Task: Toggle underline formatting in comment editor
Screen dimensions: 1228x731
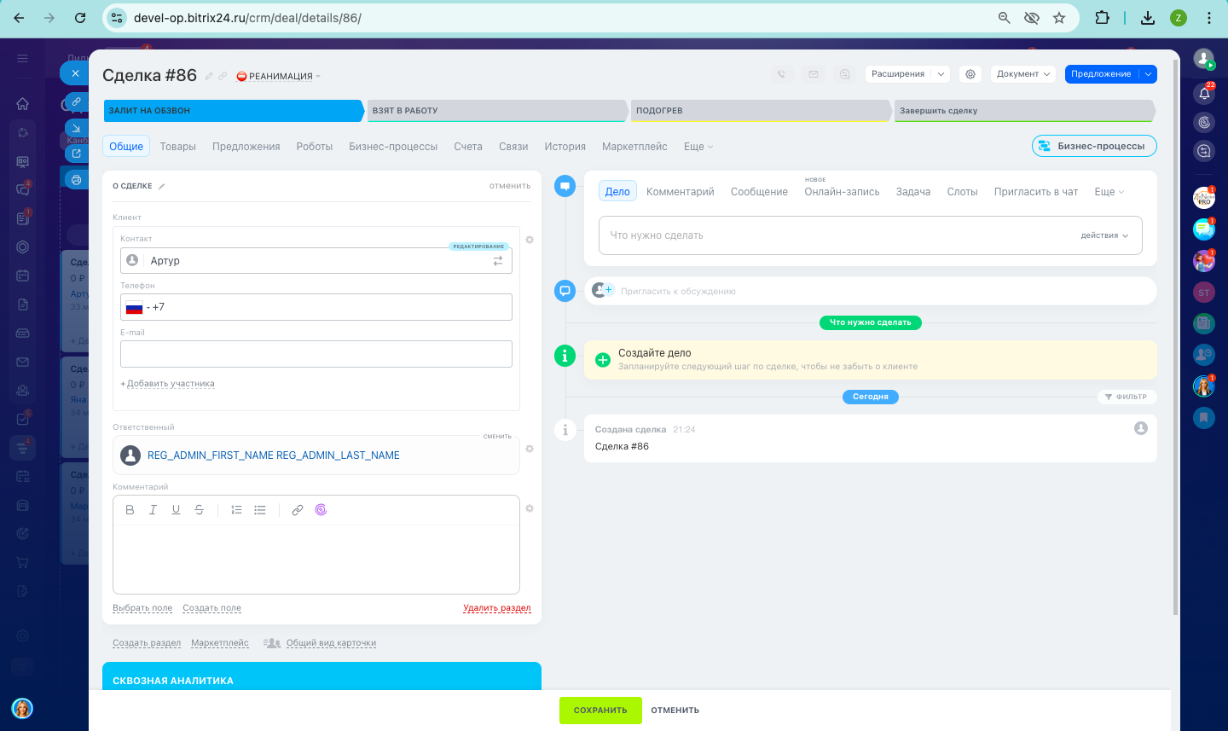Action: pos(176,510)
